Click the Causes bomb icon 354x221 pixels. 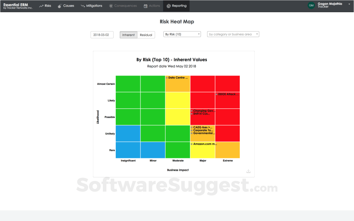[59, 6]
